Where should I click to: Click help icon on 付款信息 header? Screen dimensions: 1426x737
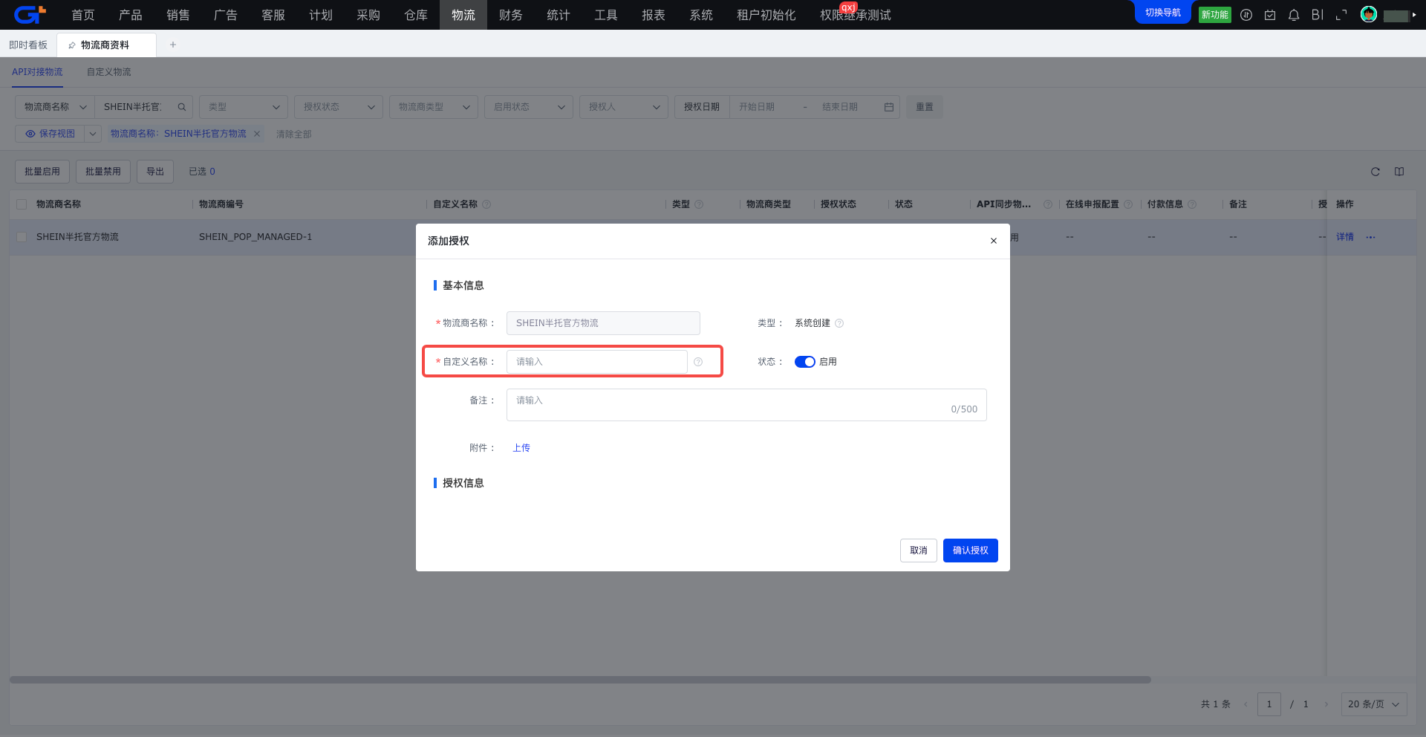(1192, 204)
